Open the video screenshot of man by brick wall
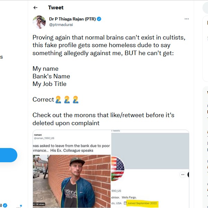The width and height of the screenshot is (208, 208). click(x=72, y=181)
